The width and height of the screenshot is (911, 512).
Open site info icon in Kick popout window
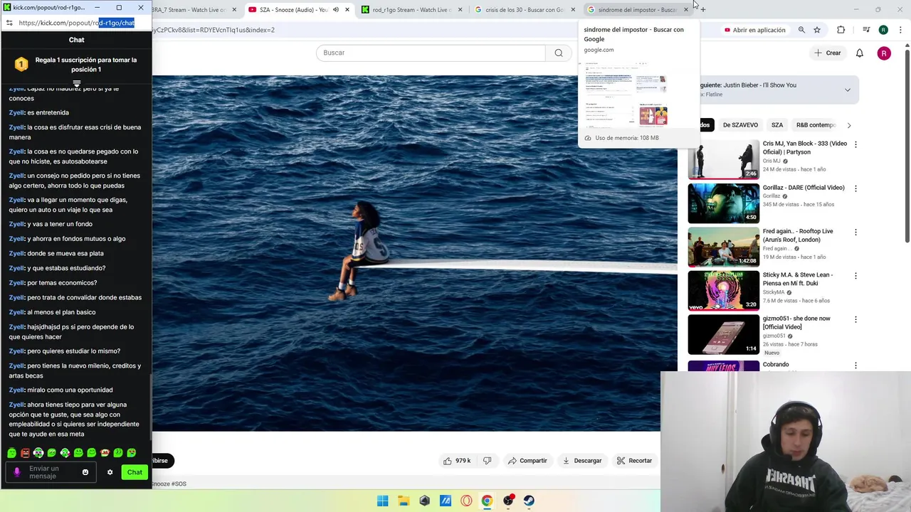[9, 23]
